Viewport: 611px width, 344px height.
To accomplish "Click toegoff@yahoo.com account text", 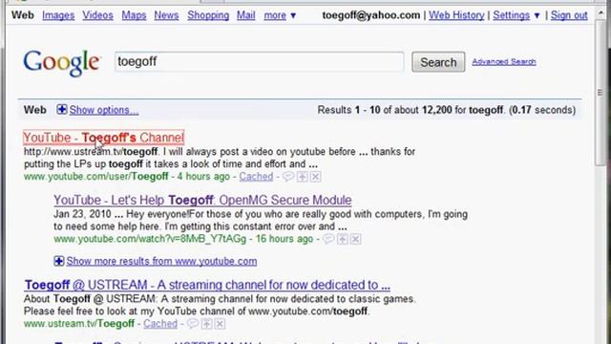I will click(371, 15).
